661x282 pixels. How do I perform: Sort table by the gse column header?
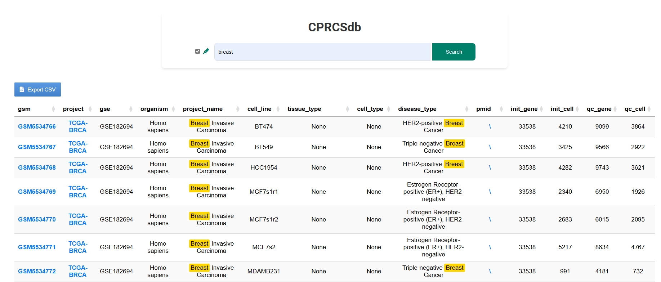105,109
